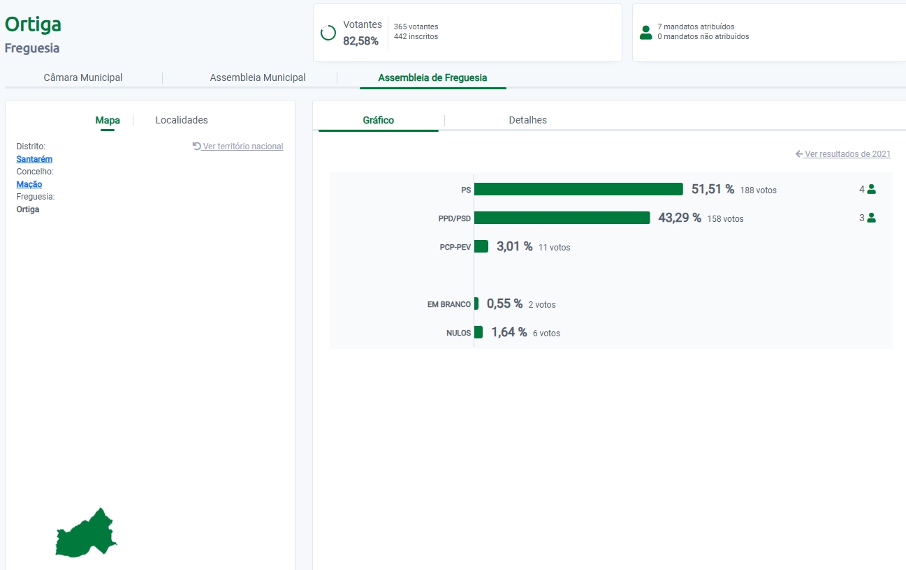This screenshot has width=906, height=570.
Task: Click the undo arrow icon beside território nacional
Action: pos(197,147)
